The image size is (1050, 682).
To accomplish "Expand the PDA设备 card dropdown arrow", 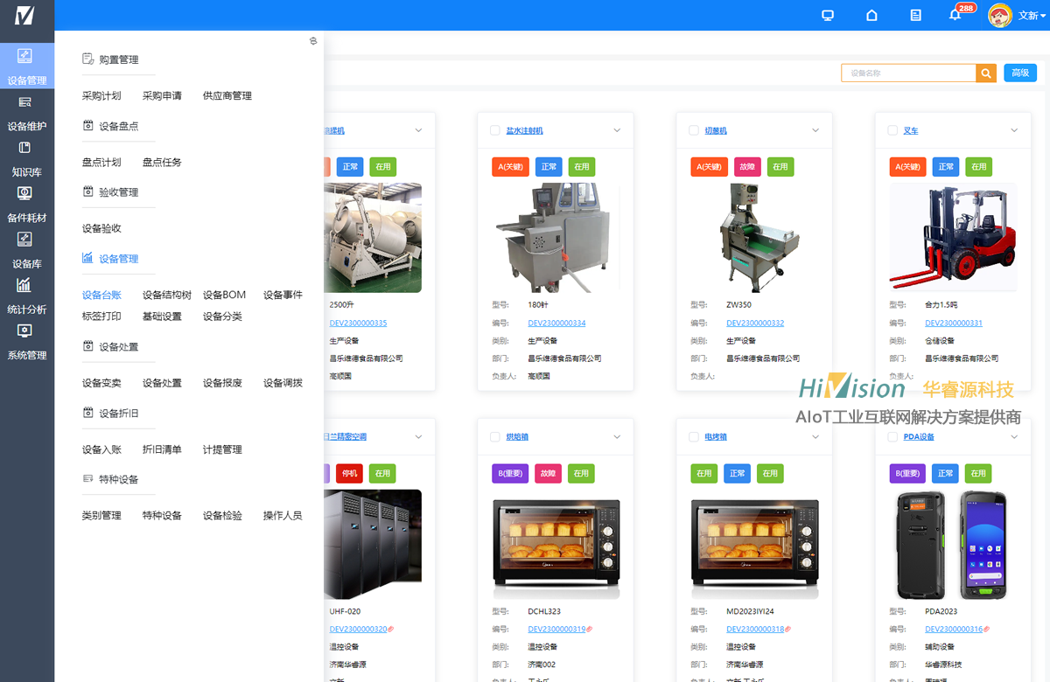I will click(x=1014, y=437).
